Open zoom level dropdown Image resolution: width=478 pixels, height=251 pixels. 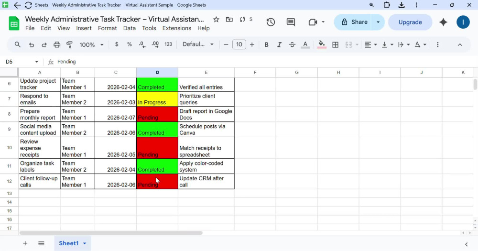pos(91,45)
